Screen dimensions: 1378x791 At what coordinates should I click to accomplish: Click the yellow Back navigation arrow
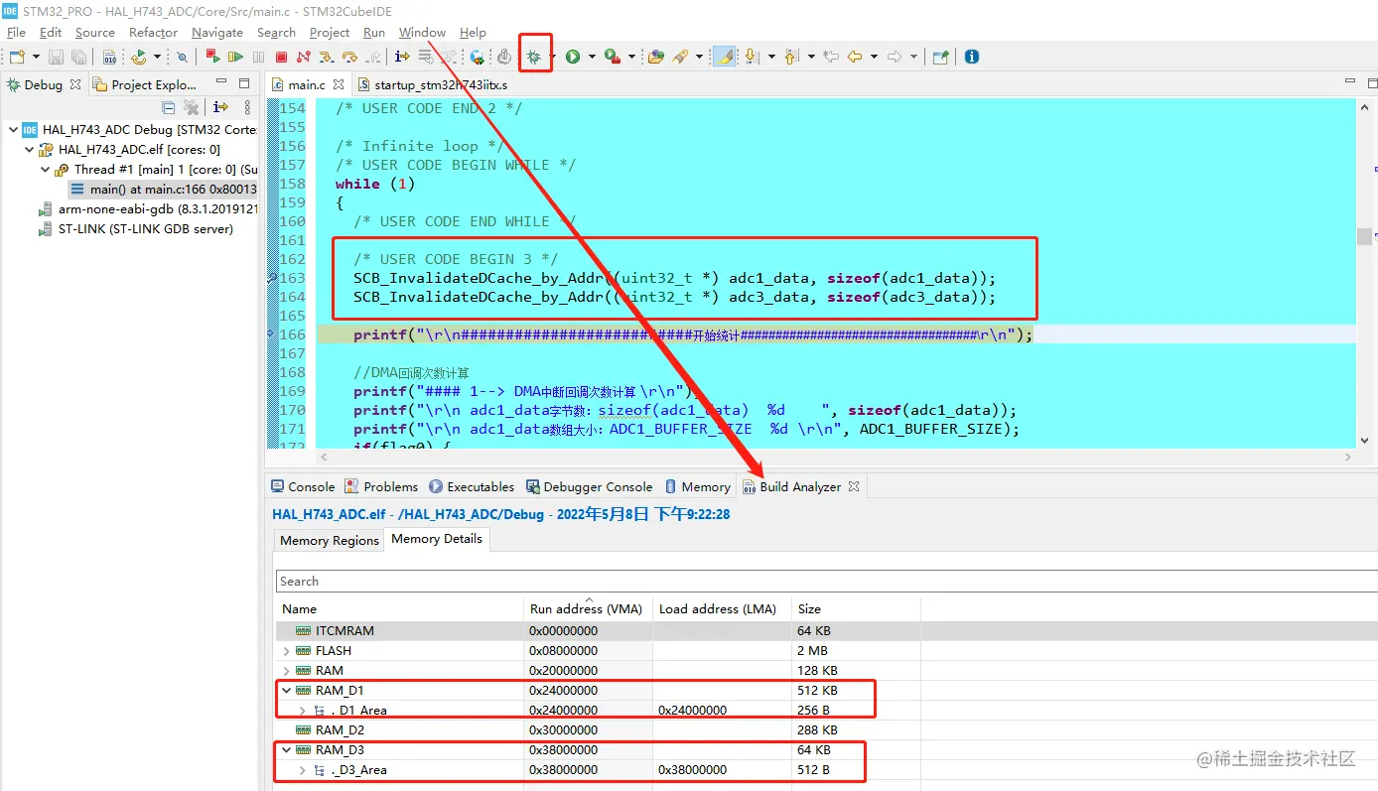855,57
